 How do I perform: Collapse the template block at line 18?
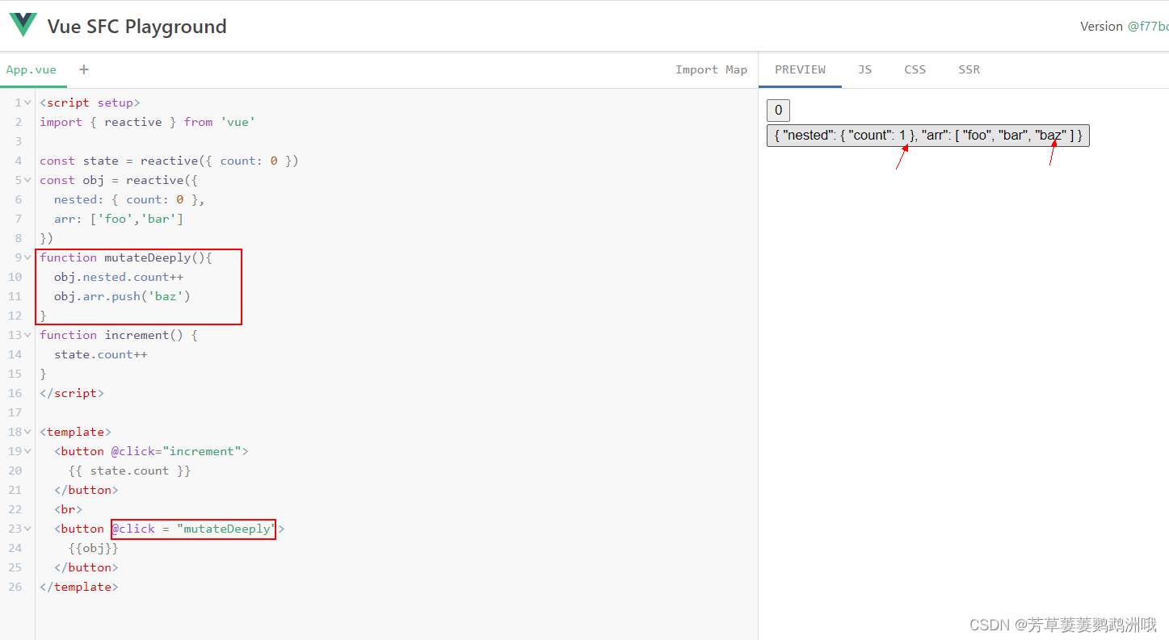[x=28, y=432]
